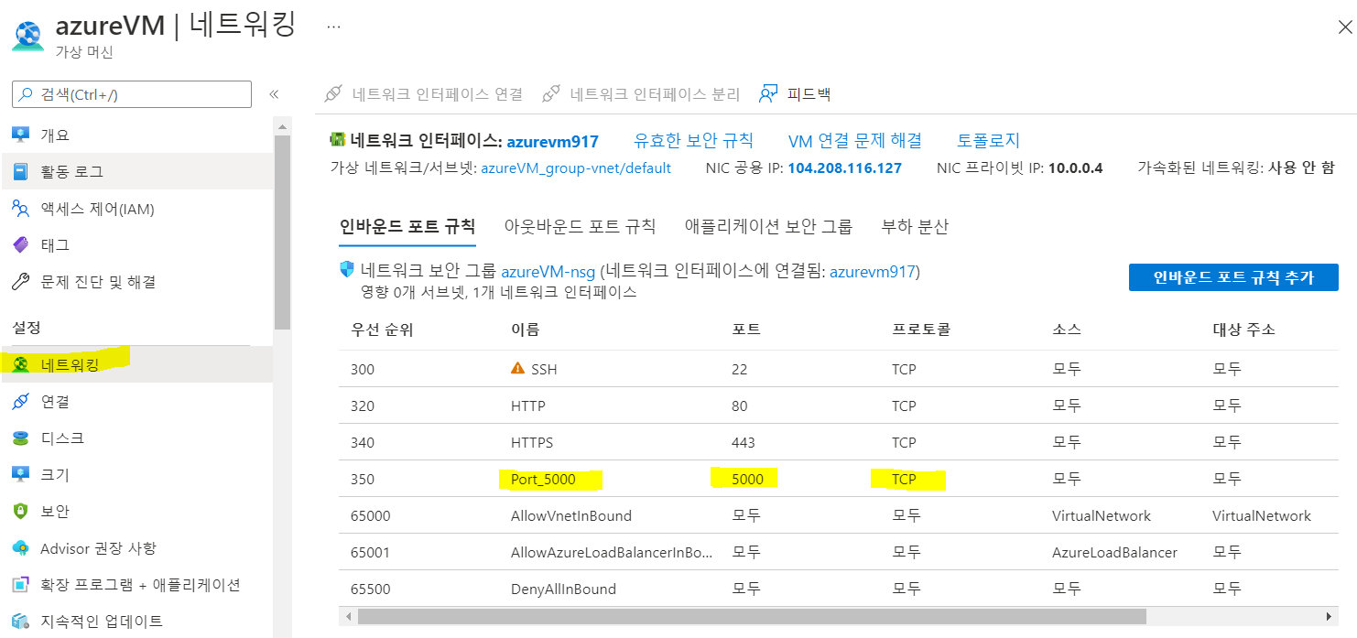
Task: Sort by 우선 순위 column header
Action: [382, 330]
